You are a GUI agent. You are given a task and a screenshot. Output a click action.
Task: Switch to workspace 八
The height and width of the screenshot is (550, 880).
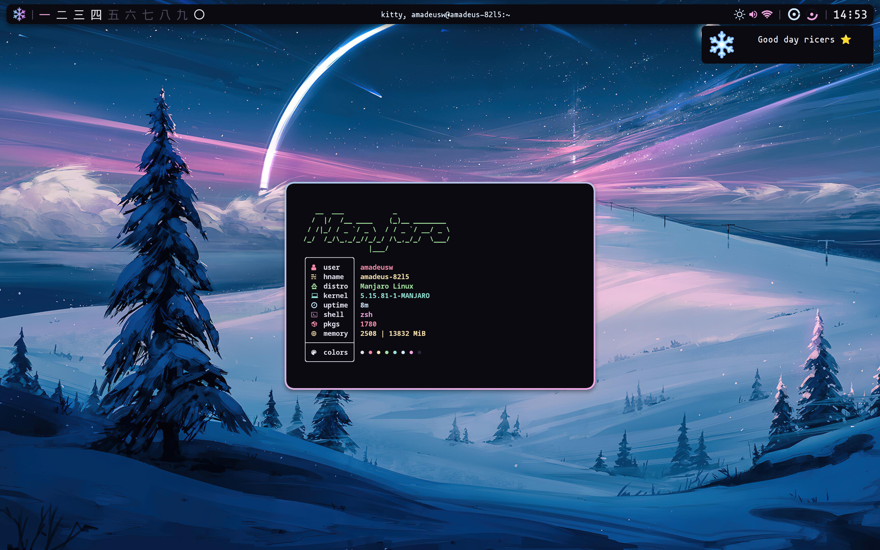[x=165, y=14]
